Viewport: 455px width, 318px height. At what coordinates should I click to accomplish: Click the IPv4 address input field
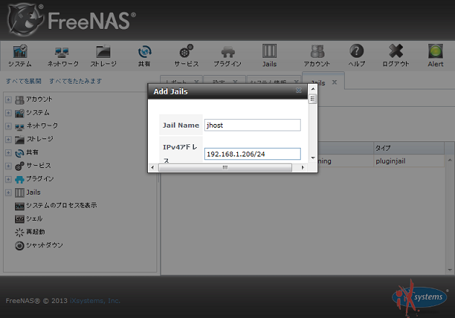pos(252,154)
